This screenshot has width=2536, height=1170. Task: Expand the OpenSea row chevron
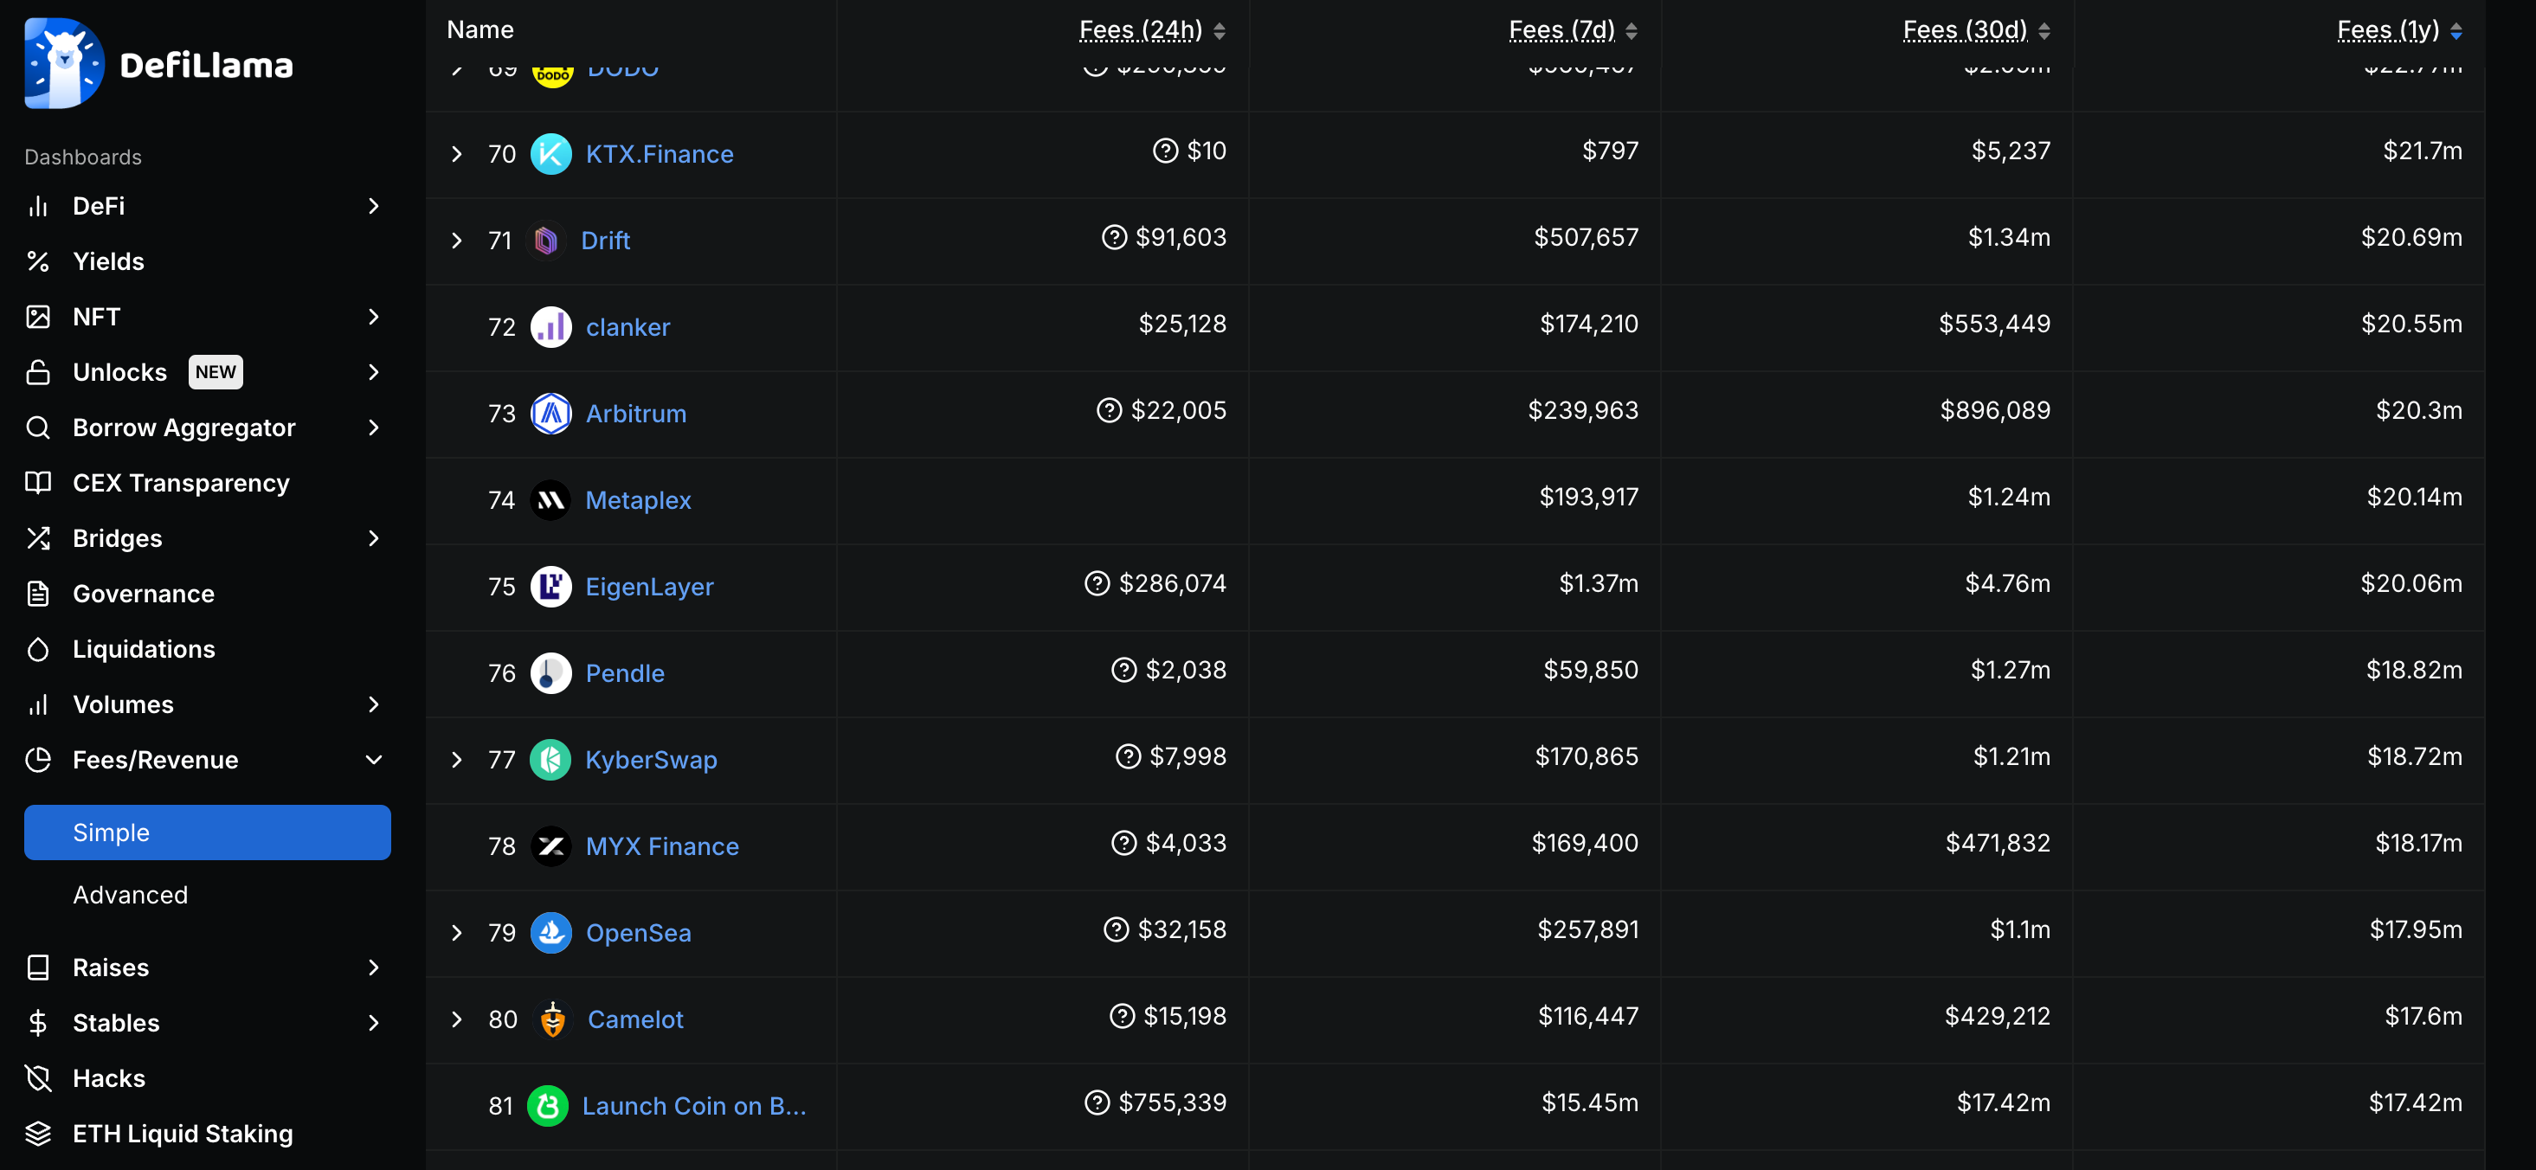(457, 933)
